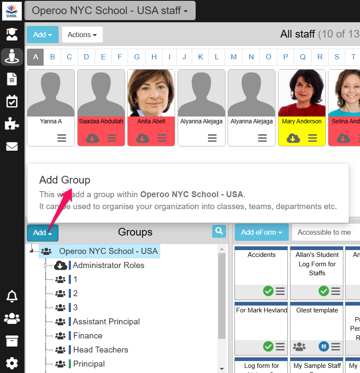Click the Accessible to me filter field
360x373 pixels.
[326, 232]
